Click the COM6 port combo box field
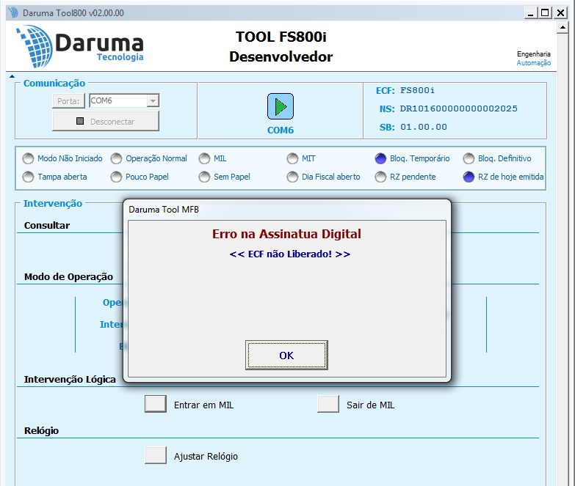 (x=124, y=100)
